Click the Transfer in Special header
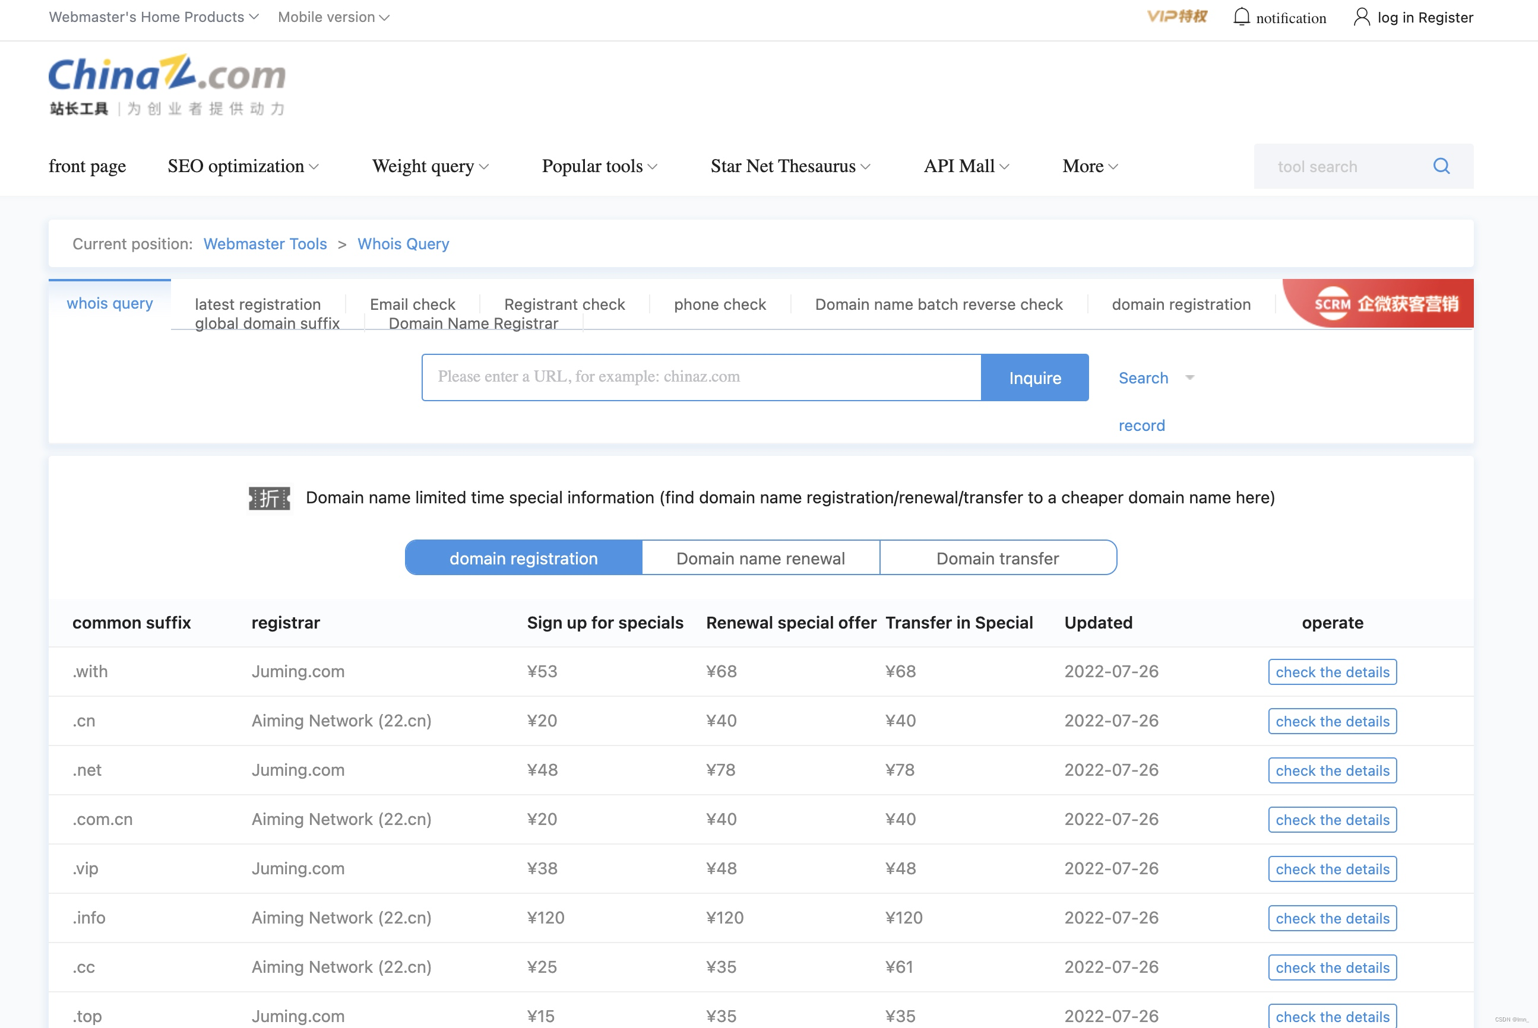This screenshot has width=1538, height=1028. point(959,622)
